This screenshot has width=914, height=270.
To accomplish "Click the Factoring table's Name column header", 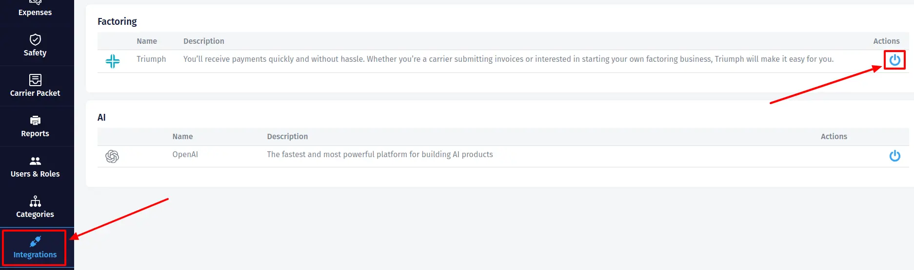I will point(147,41).
